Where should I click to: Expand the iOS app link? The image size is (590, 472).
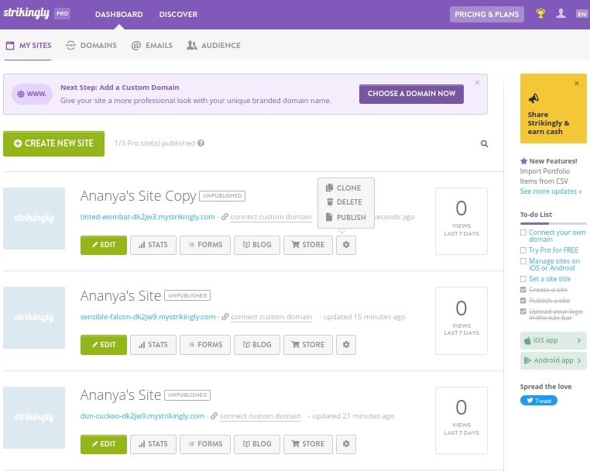[x=553, y=340]
